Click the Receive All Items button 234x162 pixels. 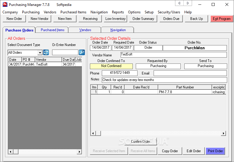(x=143, y=151)
